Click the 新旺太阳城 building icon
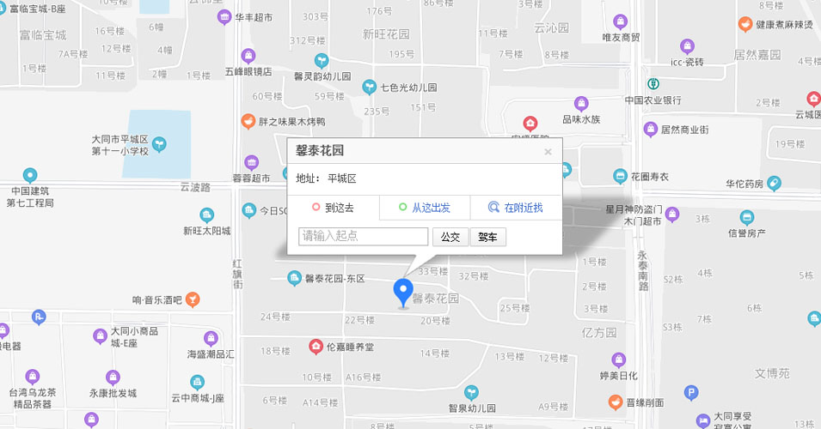Image resolution: width=821 pixels, height=429 pixels. coord(207,214)
